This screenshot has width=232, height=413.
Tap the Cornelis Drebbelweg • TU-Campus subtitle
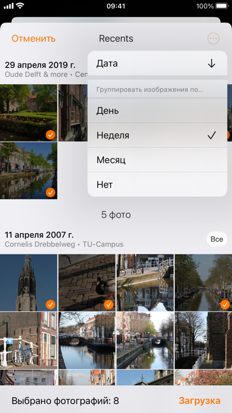64,244
